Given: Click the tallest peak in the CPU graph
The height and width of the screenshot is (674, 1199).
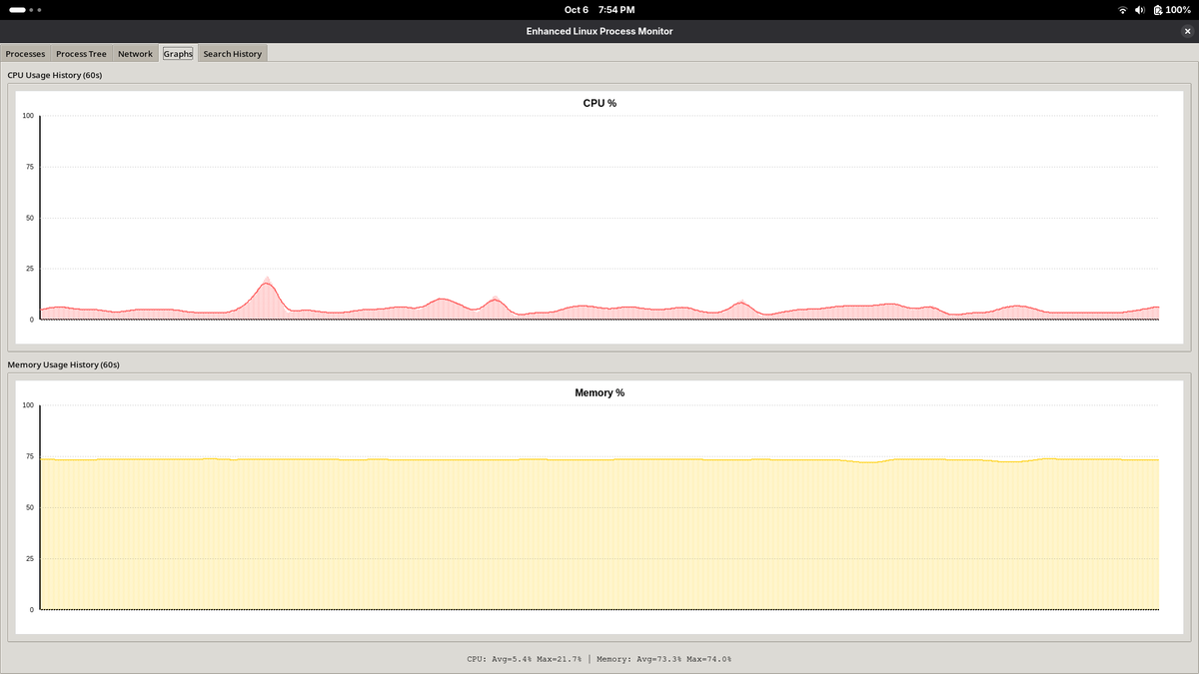Looking at the screenshot, I should pos(267,283).
